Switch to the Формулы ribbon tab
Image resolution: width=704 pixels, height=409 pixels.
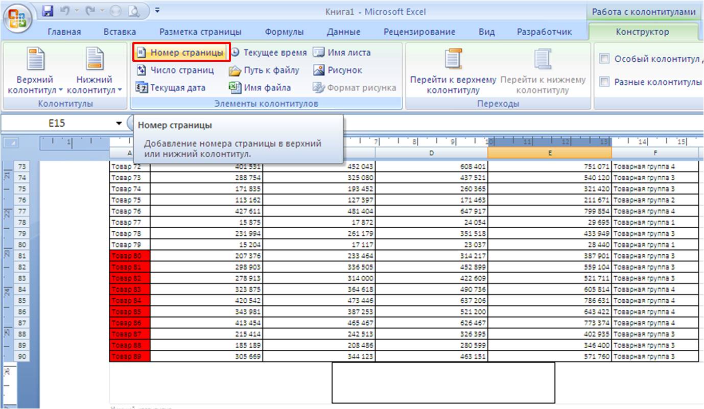pos(284,32)
